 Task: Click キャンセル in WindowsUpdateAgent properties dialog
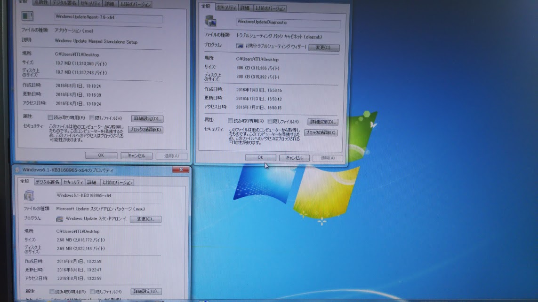pyautogui.click(x=136, y=155)
